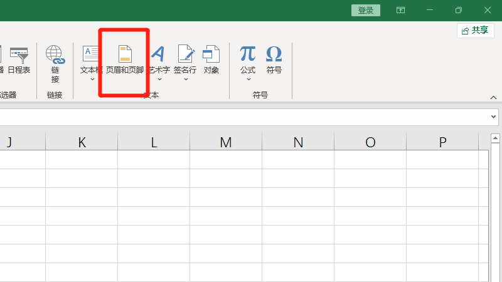The height and width of the screenshot is (282, 502).
Task: Select column K header
Action: [82, 142]
